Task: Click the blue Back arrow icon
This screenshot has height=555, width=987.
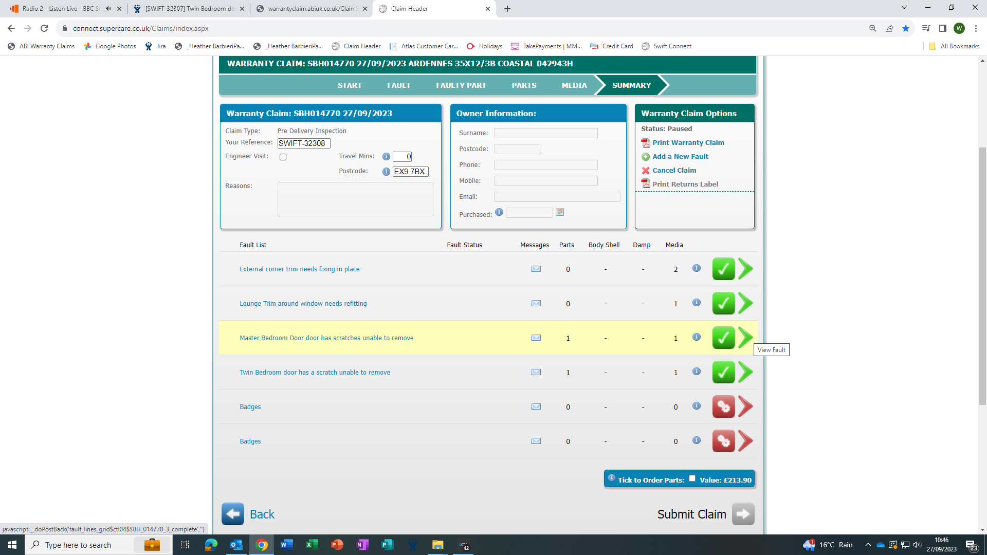Action: (x=233, y=514)
